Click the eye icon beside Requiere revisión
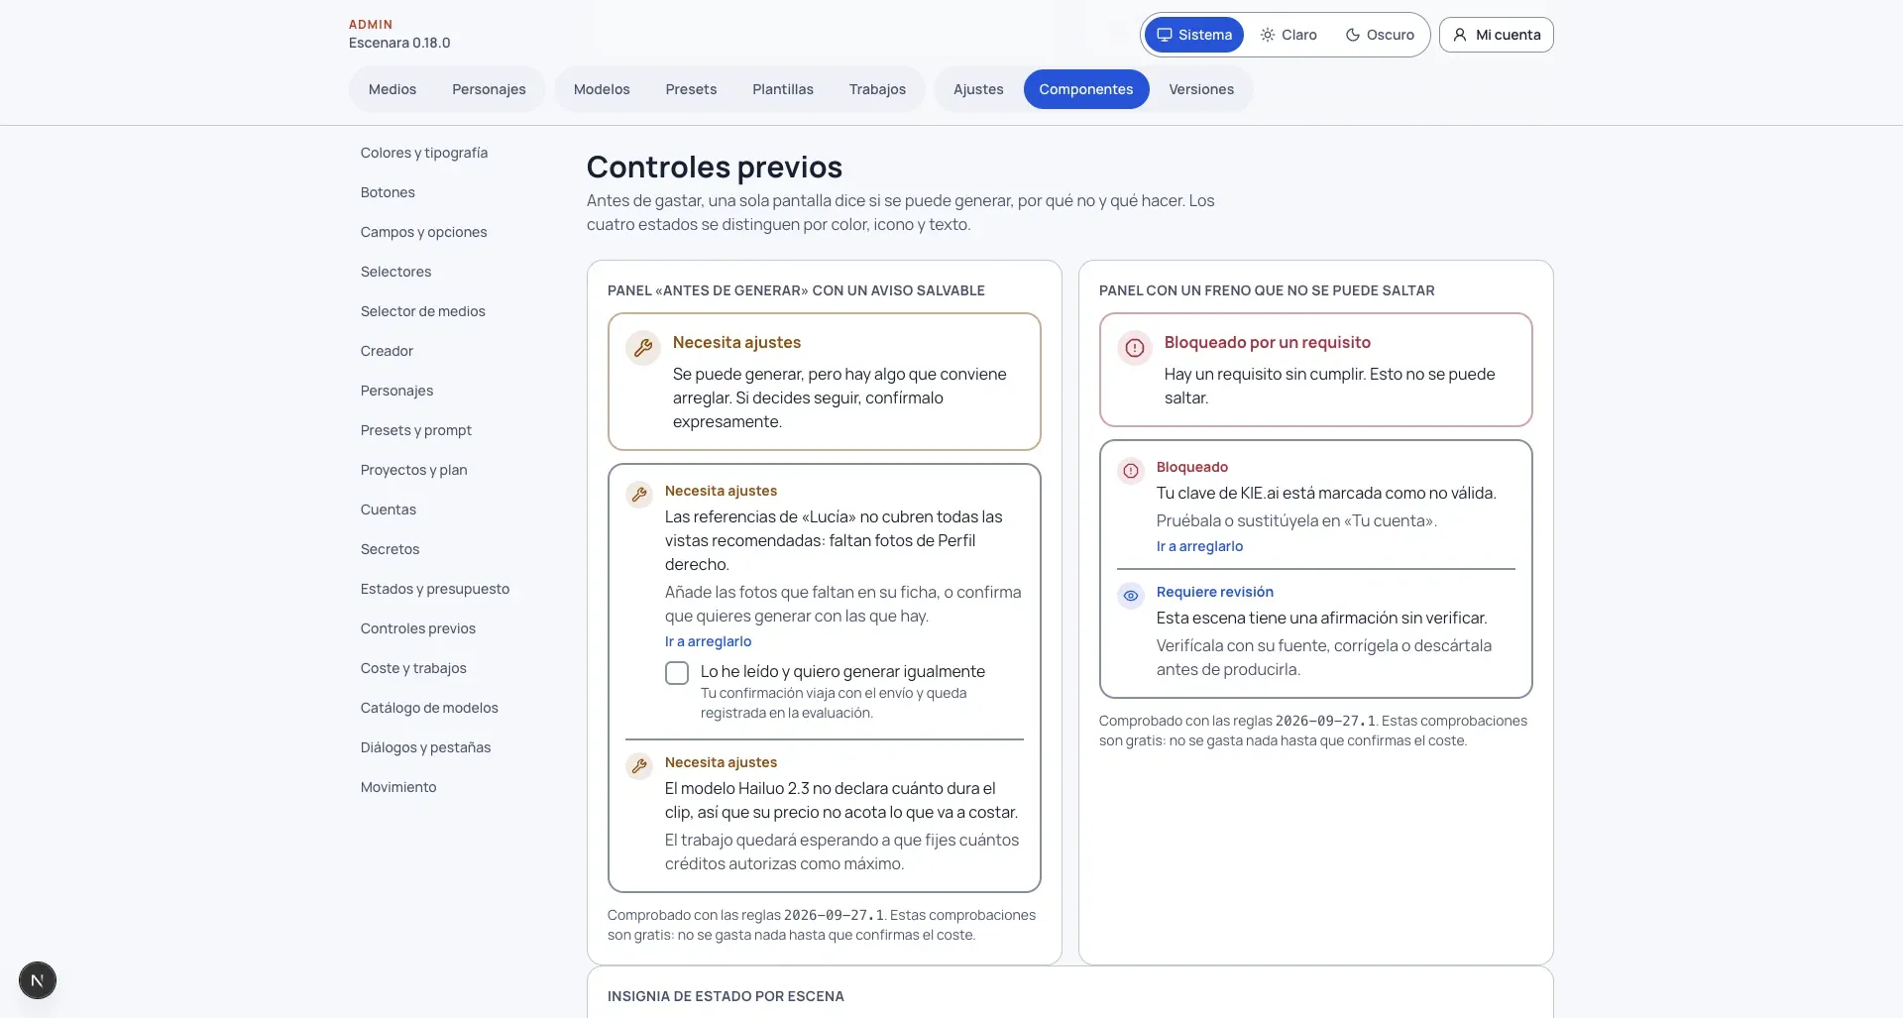This screenshot has height=1018, width=1903. point(1131,595)
